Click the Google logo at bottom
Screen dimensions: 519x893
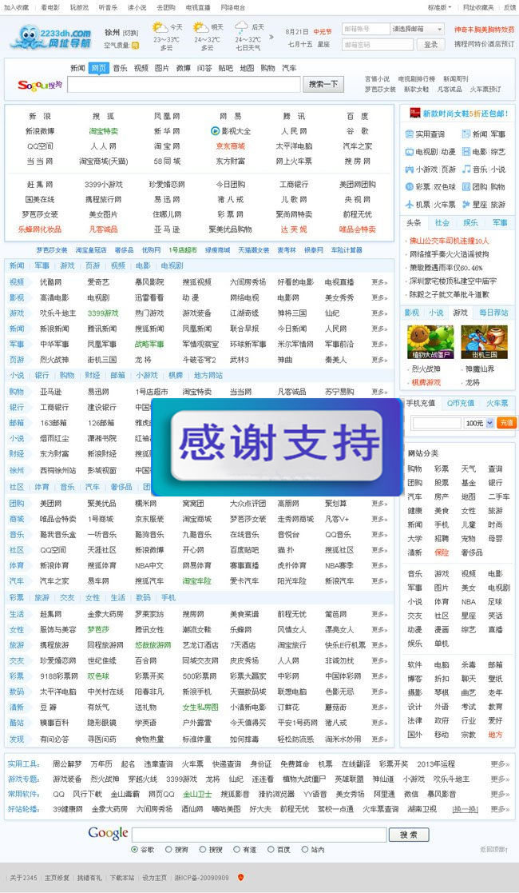click(108, 833)
